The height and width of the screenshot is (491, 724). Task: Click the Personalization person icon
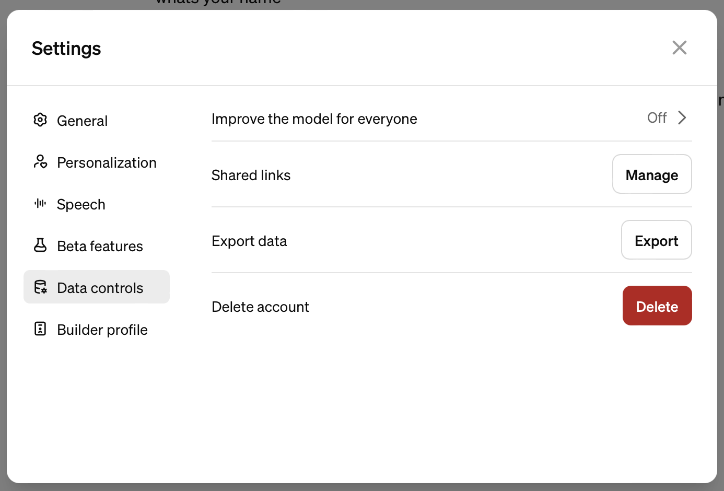point(40,162)
